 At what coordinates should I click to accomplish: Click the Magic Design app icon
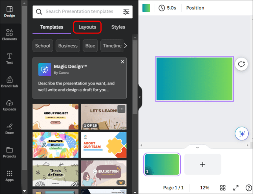[x=45, y=69]
